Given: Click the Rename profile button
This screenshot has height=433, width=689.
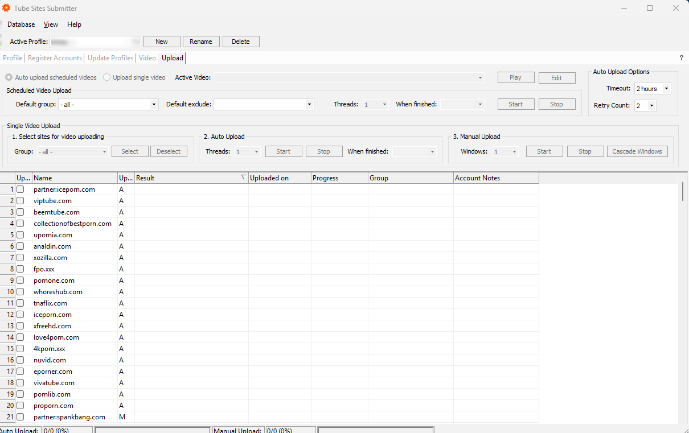Looking at the screenshot, I should pos(201,42).
